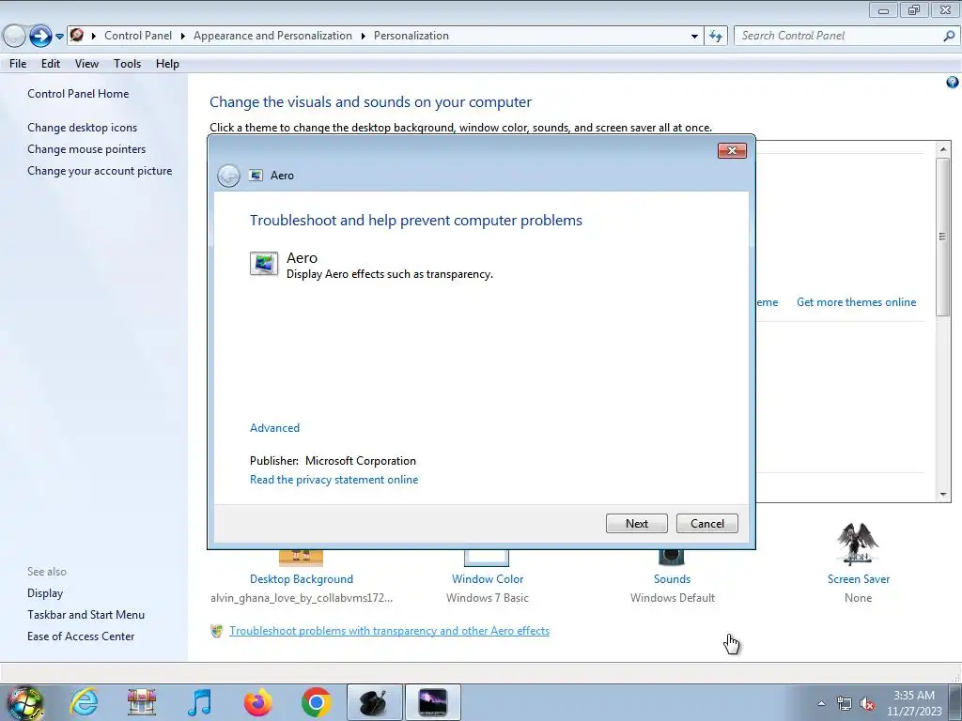Click Appearance and Personalization breadcrumb
Viewport: 962px width, 721px height.
272,36
